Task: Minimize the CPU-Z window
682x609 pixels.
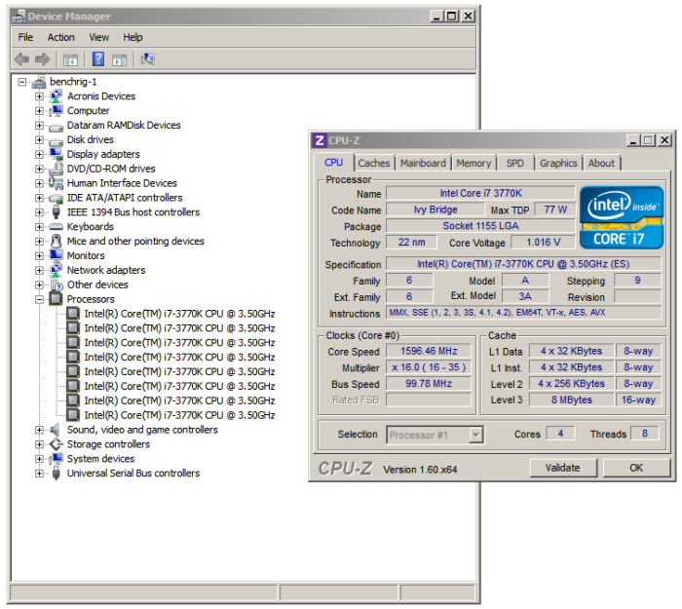Action: coord(633,140)
